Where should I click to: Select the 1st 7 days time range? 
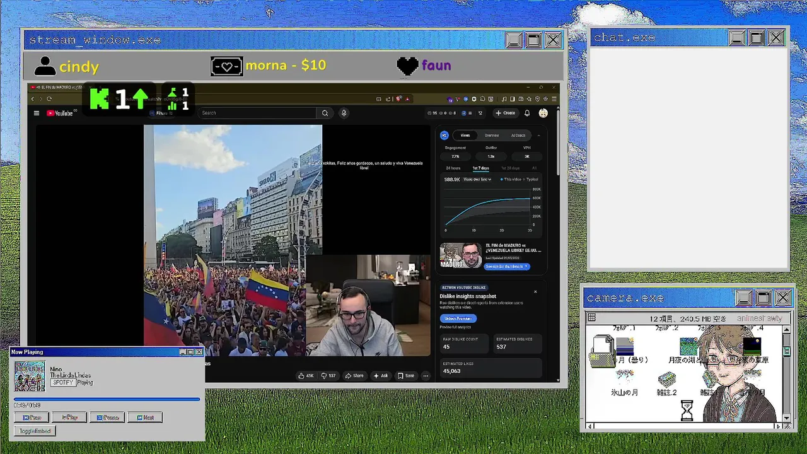pyautogui.click(x=481, y=168)
